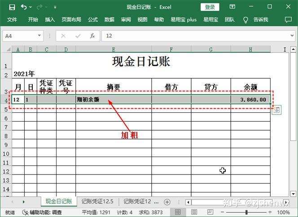Add a new sheet with plus icon
The height and width of the screenshot is (217, 298).
coord(167,202)
